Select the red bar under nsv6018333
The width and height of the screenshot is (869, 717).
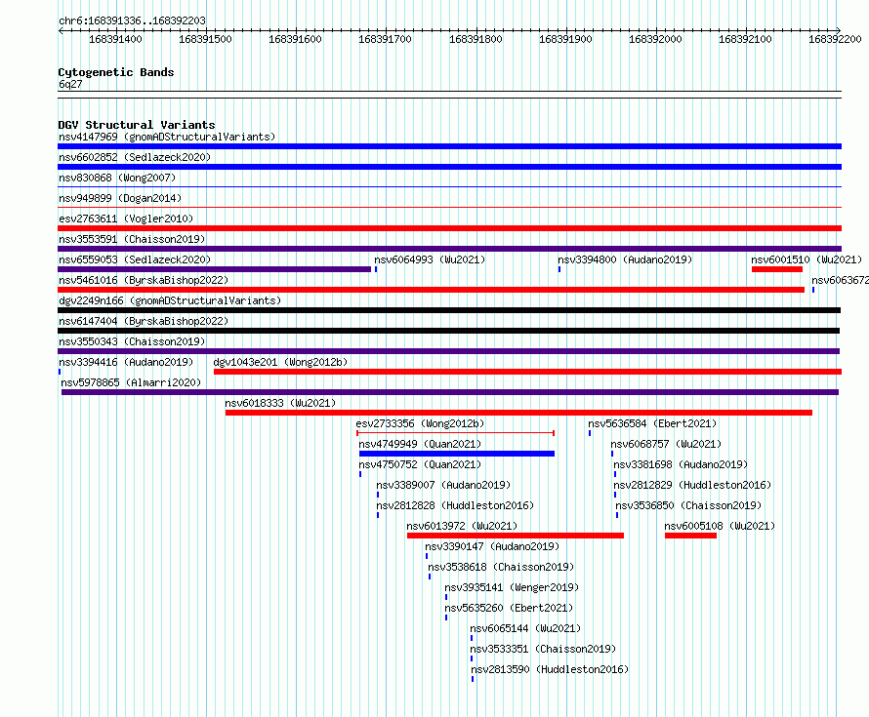pyautogui.click(x=518, y=413)
